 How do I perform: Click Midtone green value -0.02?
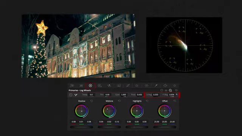coord(109,122)
